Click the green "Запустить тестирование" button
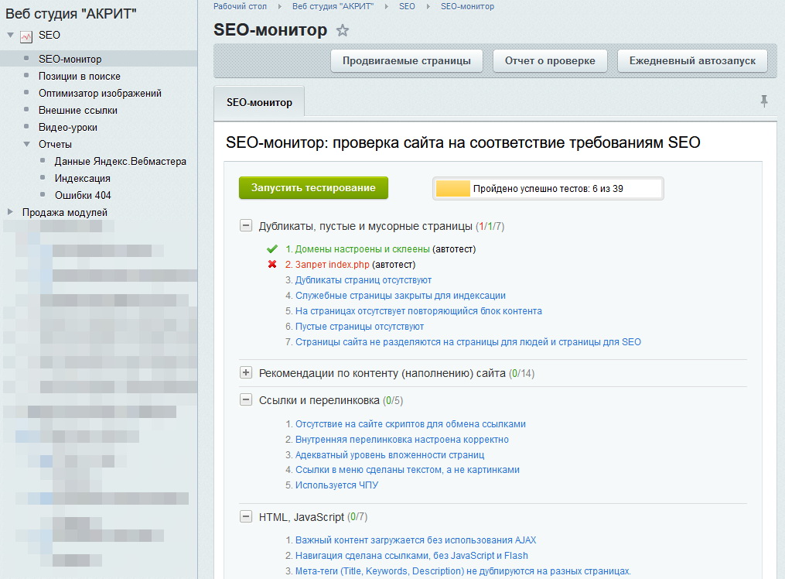The height and width of the screenshot is (579, 785). point(313,187)
